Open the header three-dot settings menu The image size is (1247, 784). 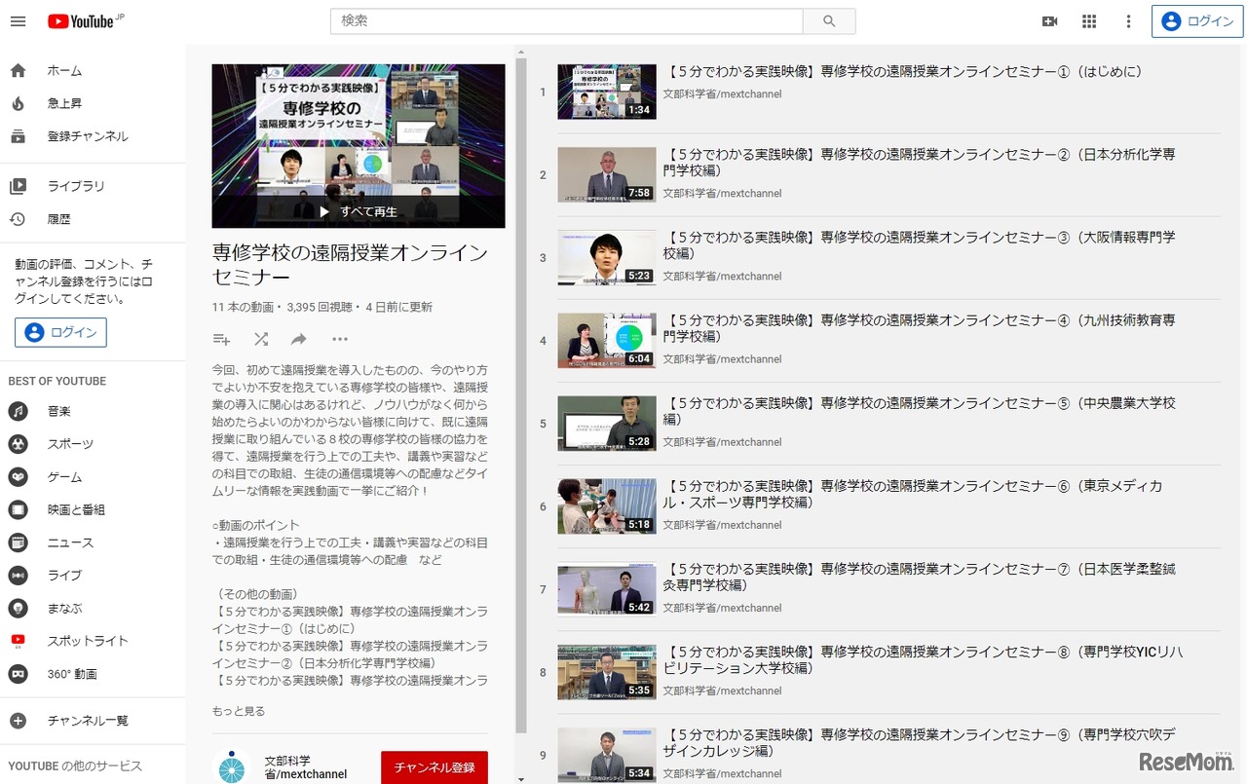tap(1128, 20)
